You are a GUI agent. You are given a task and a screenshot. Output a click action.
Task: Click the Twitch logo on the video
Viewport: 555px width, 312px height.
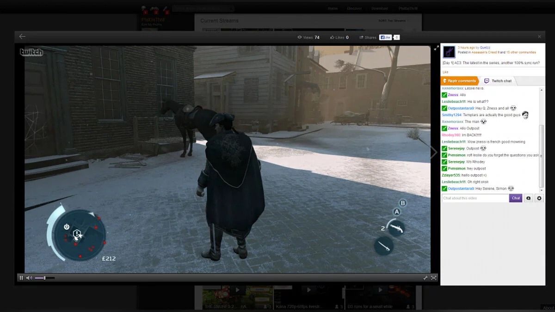click(x=31, y=52)
